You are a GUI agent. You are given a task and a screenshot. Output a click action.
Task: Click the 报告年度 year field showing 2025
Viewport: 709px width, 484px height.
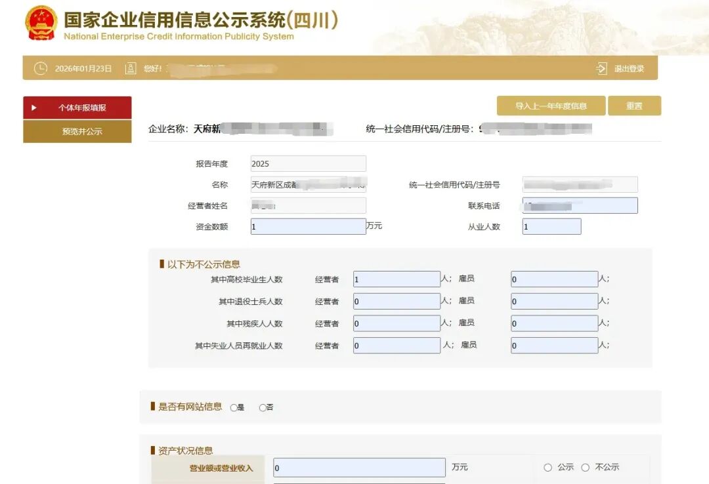pyautogui.click(x=307, y=163)
